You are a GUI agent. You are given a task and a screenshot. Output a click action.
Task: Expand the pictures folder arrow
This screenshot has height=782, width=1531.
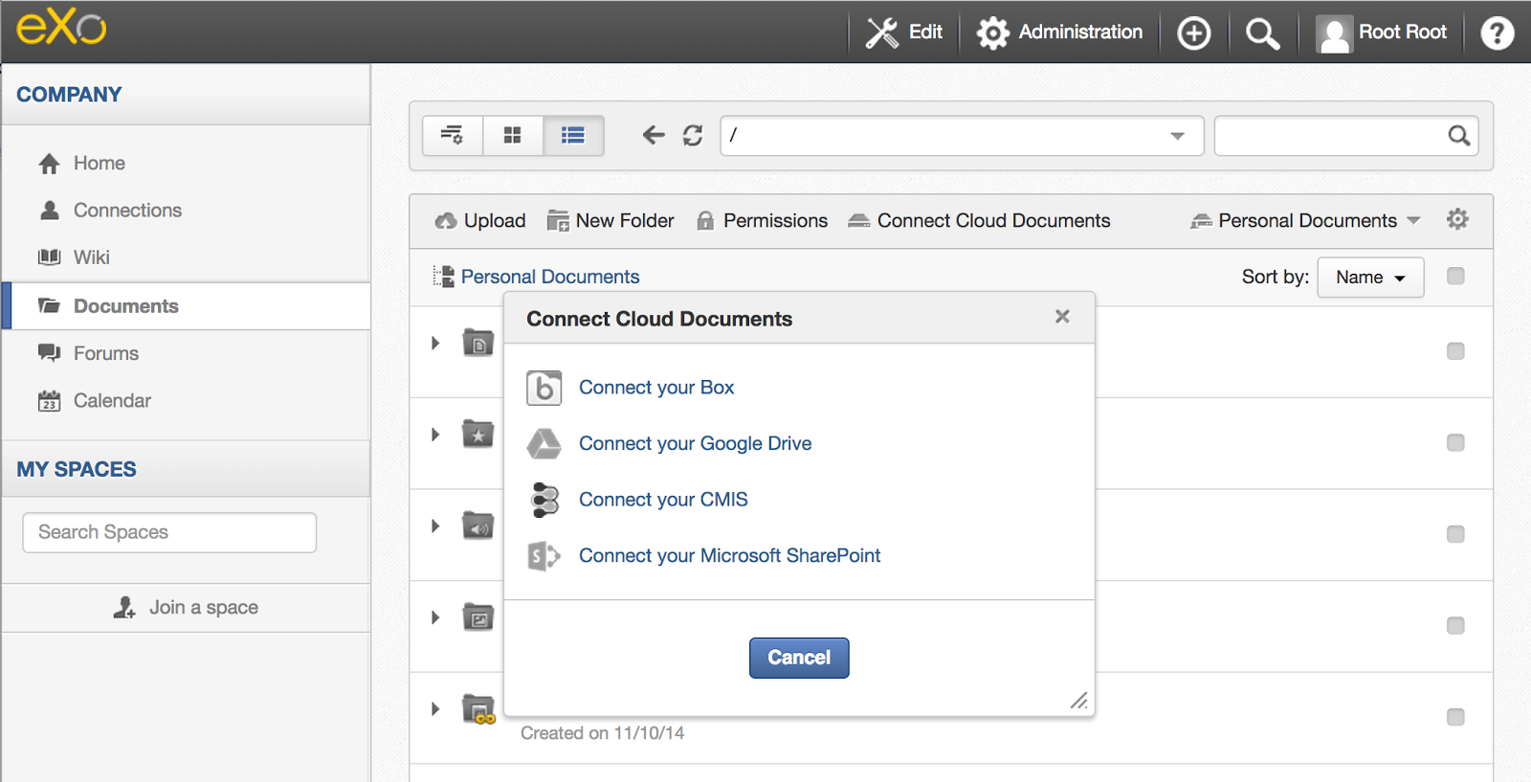coord(435,617)
